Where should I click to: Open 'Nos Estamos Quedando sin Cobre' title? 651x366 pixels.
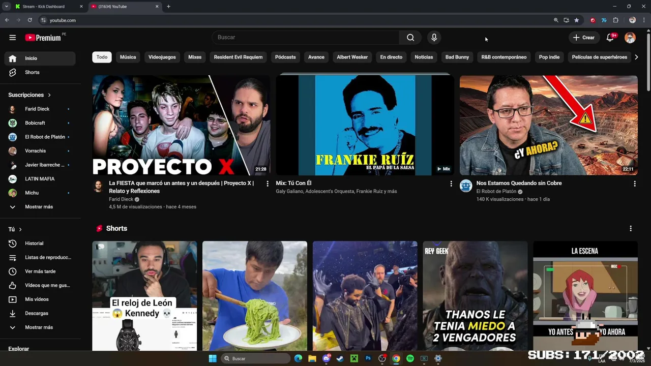[x=519, y=184]
